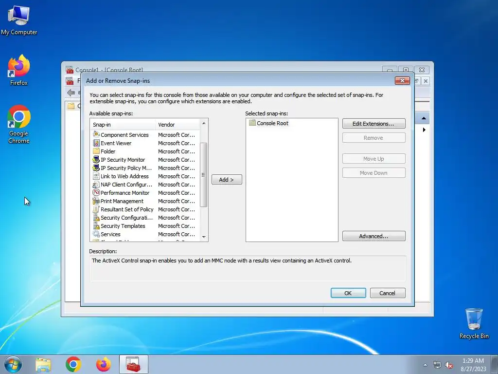Open Windows Explorer from the taskbar
This screenshot has height=374, width=498.
coord(43,364)
